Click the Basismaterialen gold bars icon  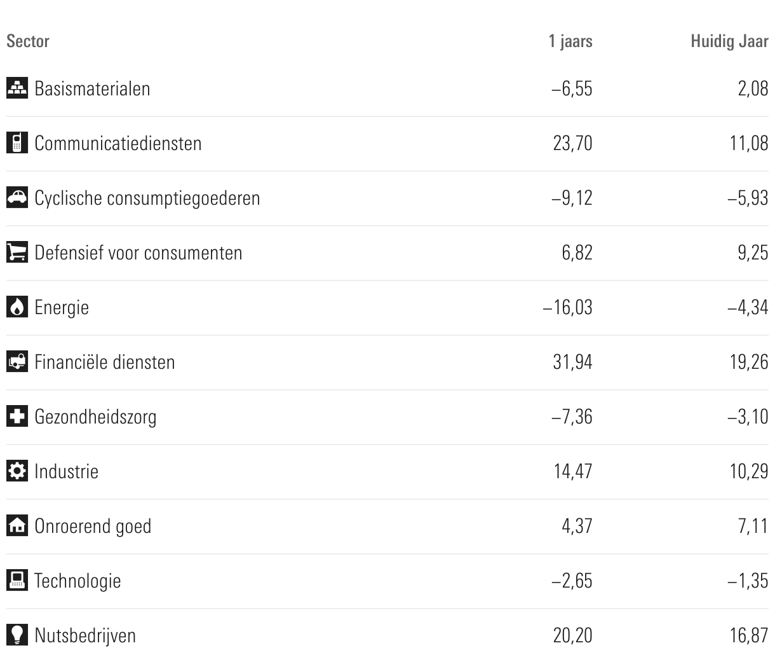click(x=17, y=88)
